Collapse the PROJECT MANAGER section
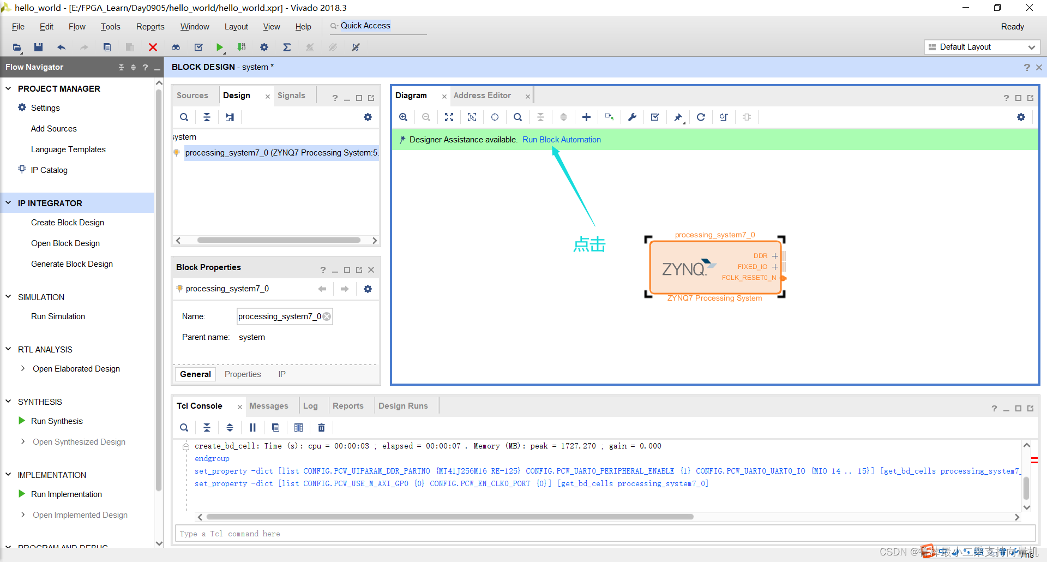Screen dimensions: 1047x562 pos(8,88)
